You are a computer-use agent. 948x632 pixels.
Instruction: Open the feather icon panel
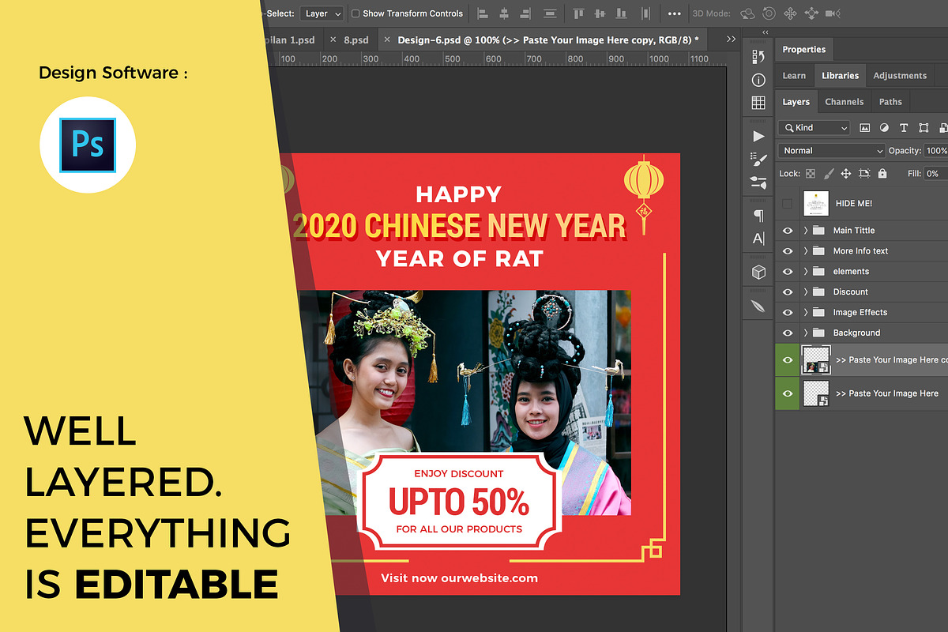click(758, 305)
